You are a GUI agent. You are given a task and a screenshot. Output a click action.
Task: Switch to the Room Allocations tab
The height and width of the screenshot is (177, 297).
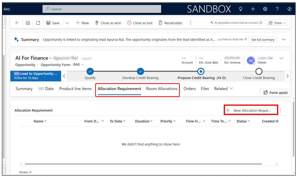(x=162, y=88)
